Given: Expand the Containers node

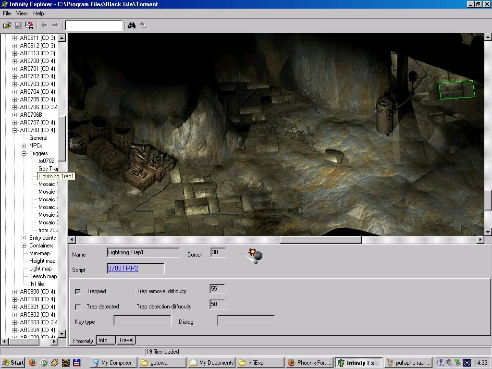Looking at the screenshot, I should [24, 246].
